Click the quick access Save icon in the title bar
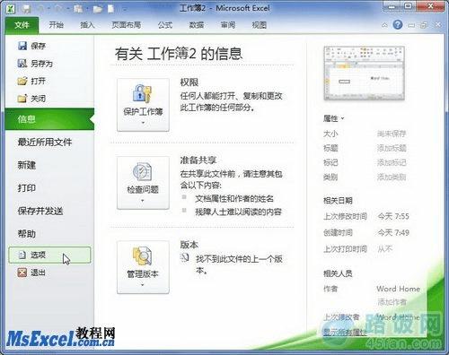 coord(27,9)
